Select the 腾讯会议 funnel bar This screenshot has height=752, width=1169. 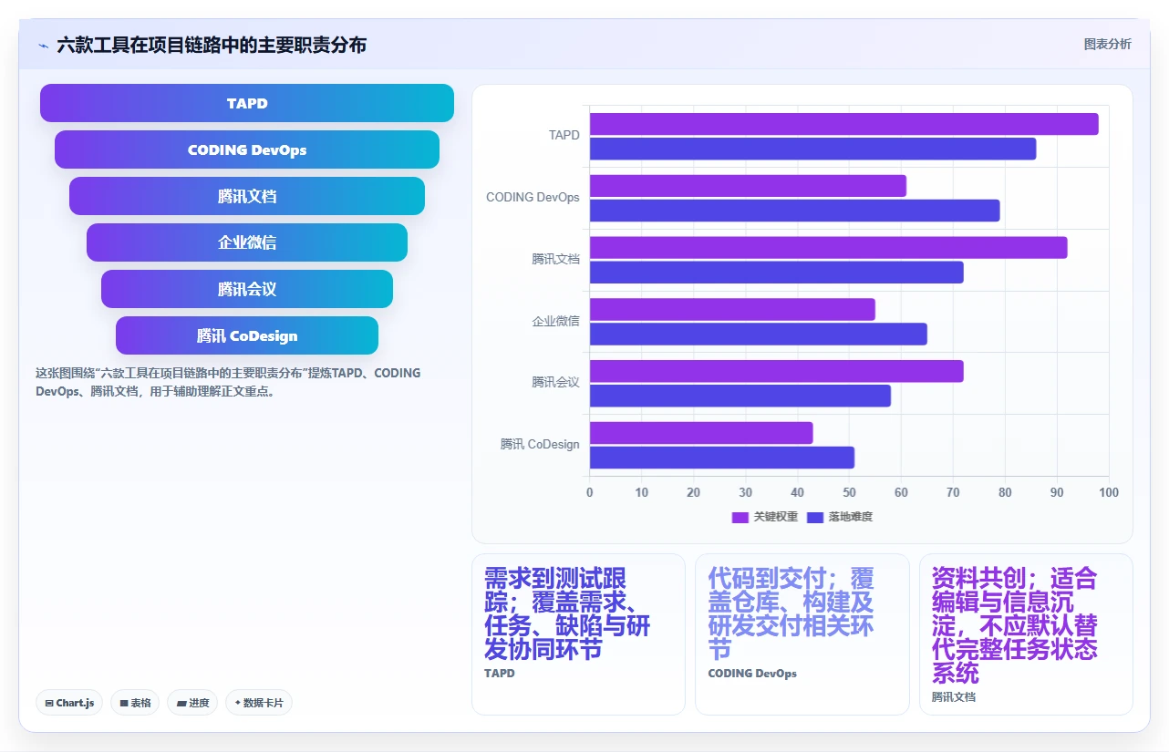(x=247, y=289)
